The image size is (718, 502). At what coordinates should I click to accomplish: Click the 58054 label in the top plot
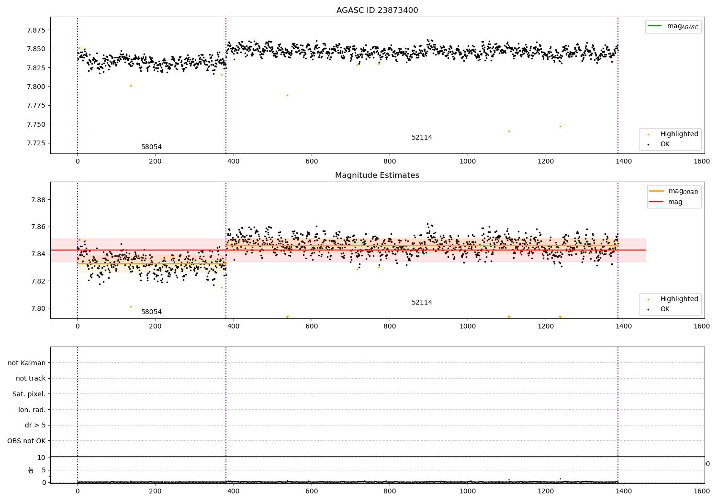click(x=151, y=147)
